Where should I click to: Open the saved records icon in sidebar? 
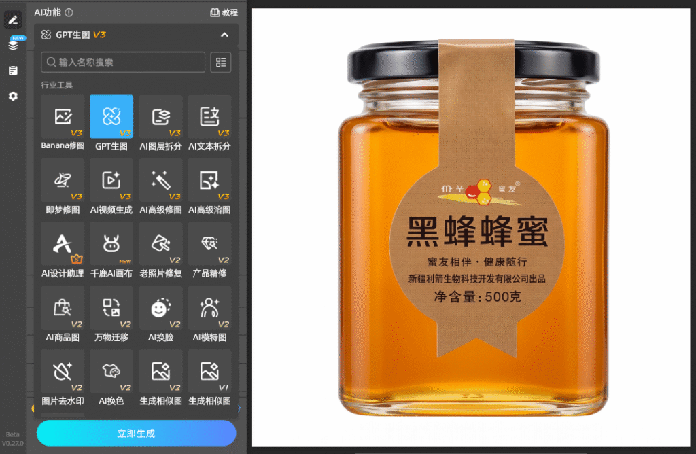[x=13, y=70]
